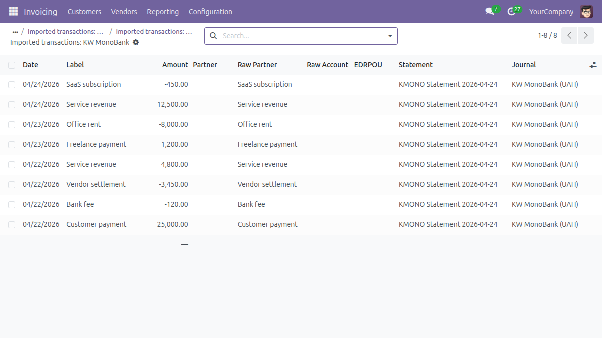Sort by the Label column header
602x338 pixels.
tap(75, 65)
